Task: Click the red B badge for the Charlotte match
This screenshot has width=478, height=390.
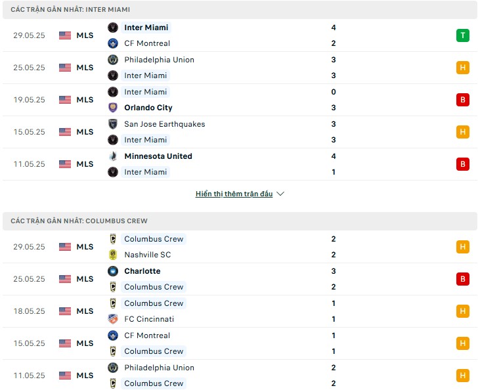Action: pos(462,279)
